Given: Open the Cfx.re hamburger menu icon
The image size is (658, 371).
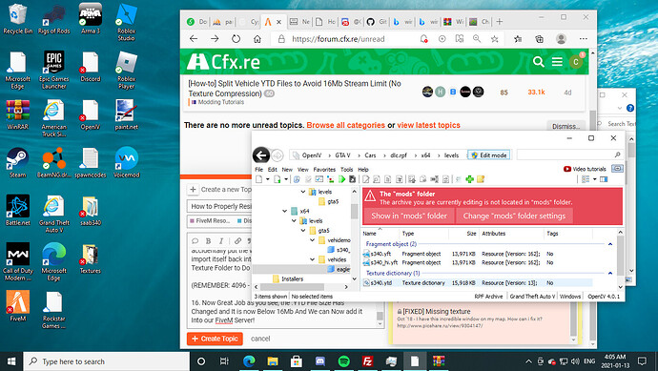Looking at the screenshot, I should [557, 62].
